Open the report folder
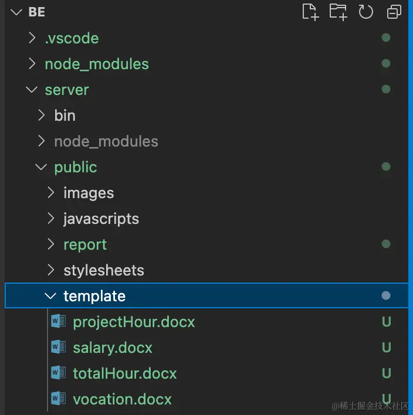Screen dimensions: 413x415 (85, 244)
